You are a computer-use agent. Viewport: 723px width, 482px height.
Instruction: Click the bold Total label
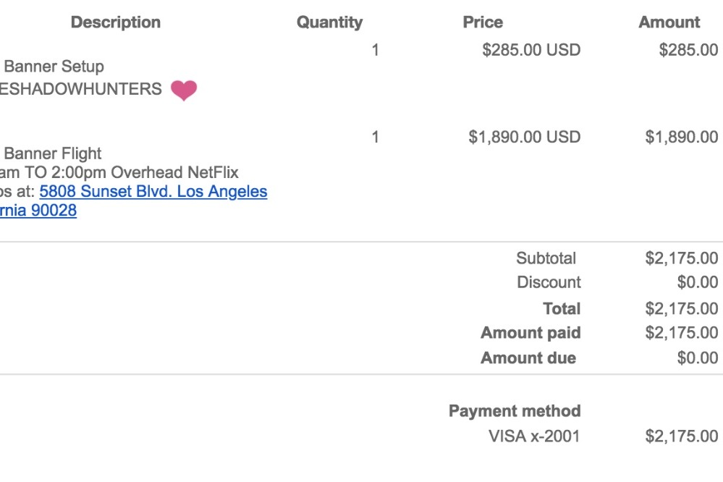pos(562,308)
